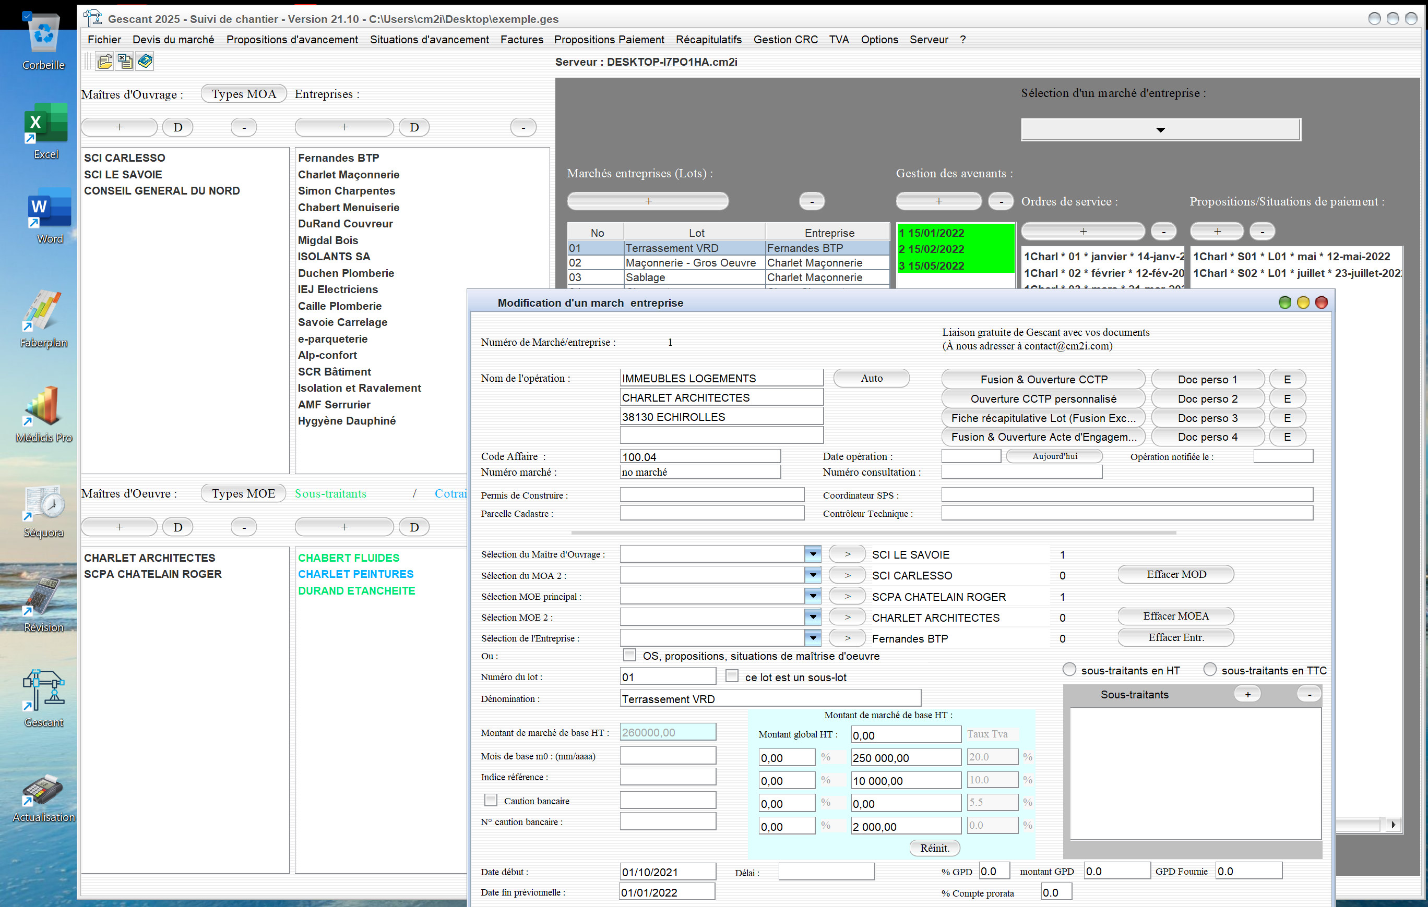Viewport: 1428px width, 907px height.
Task: Open the Gestion CRC menu
Action: point(785,39)
